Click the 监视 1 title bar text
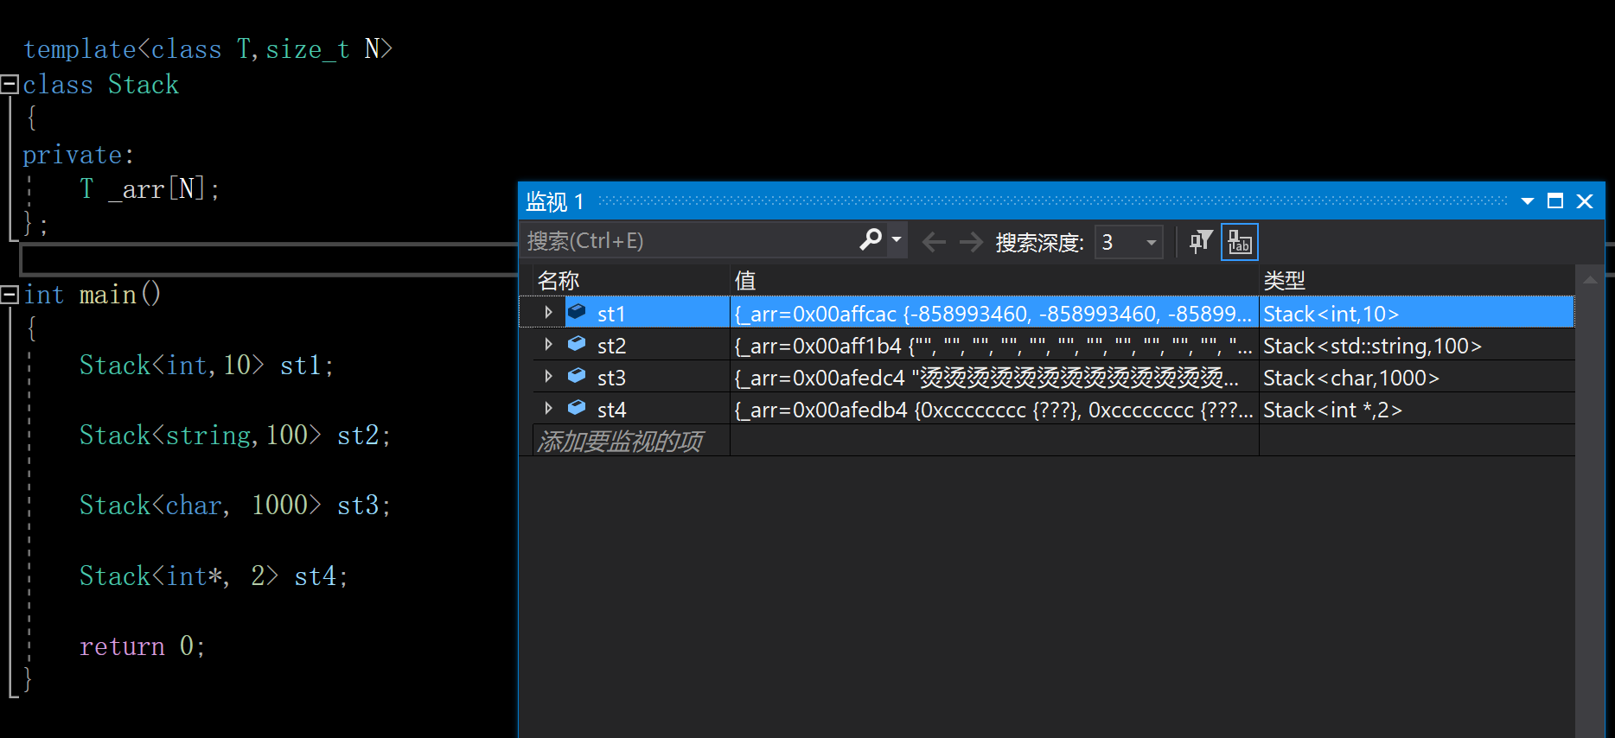The image size is (1615, 738). tap(555, 201)
